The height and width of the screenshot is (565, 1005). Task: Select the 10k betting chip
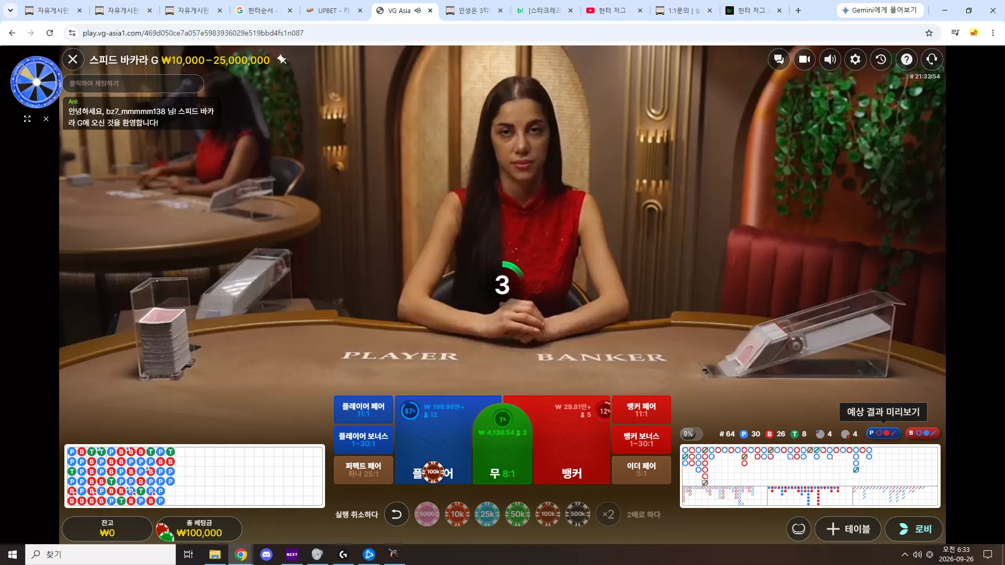(x=457, y=514)
